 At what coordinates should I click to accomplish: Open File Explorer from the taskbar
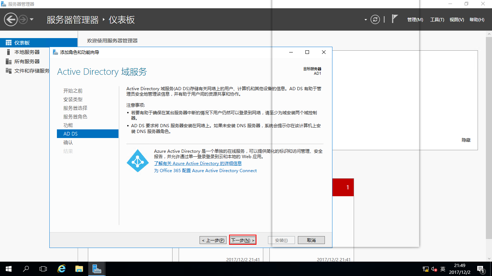coord(79,269)
